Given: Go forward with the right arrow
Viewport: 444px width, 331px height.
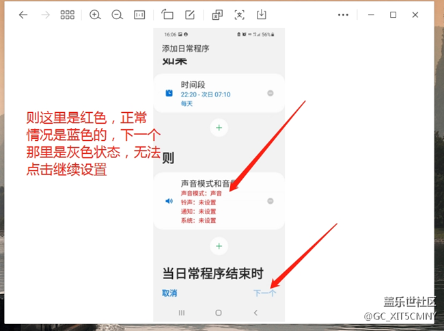Looking at the screenshot, I should [x=45, y=15].
